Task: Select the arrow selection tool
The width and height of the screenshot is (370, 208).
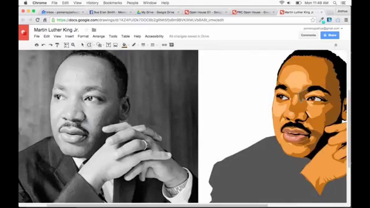Action: pos(82,45)
